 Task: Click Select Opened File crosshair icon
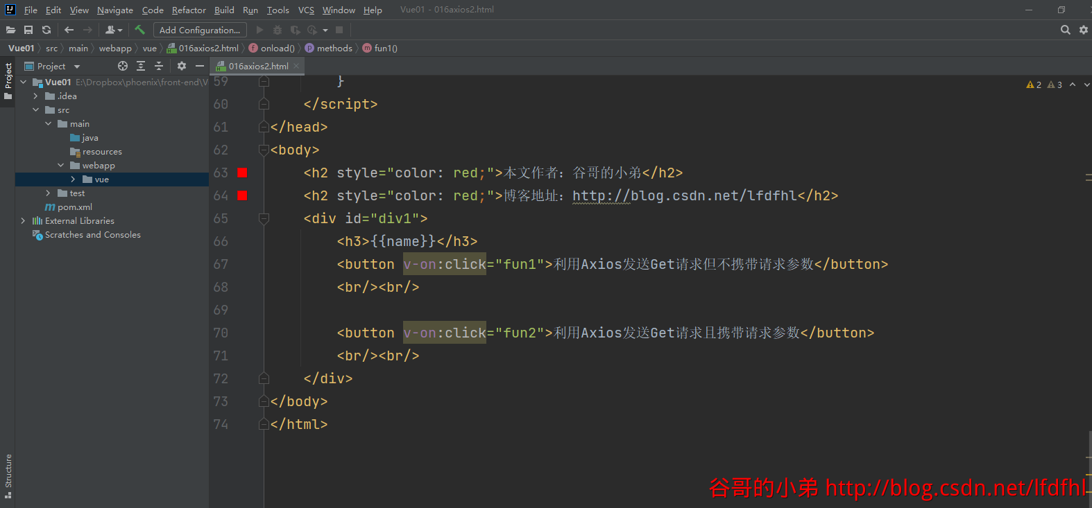123,66
